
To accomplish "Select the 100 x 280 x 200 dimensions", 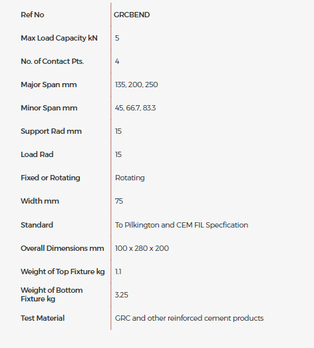I will 142,248.
